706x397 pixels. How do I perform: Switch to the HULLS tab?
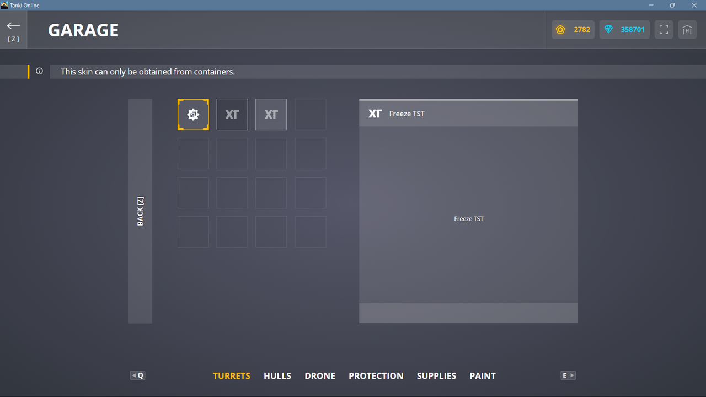click(277, 375)
